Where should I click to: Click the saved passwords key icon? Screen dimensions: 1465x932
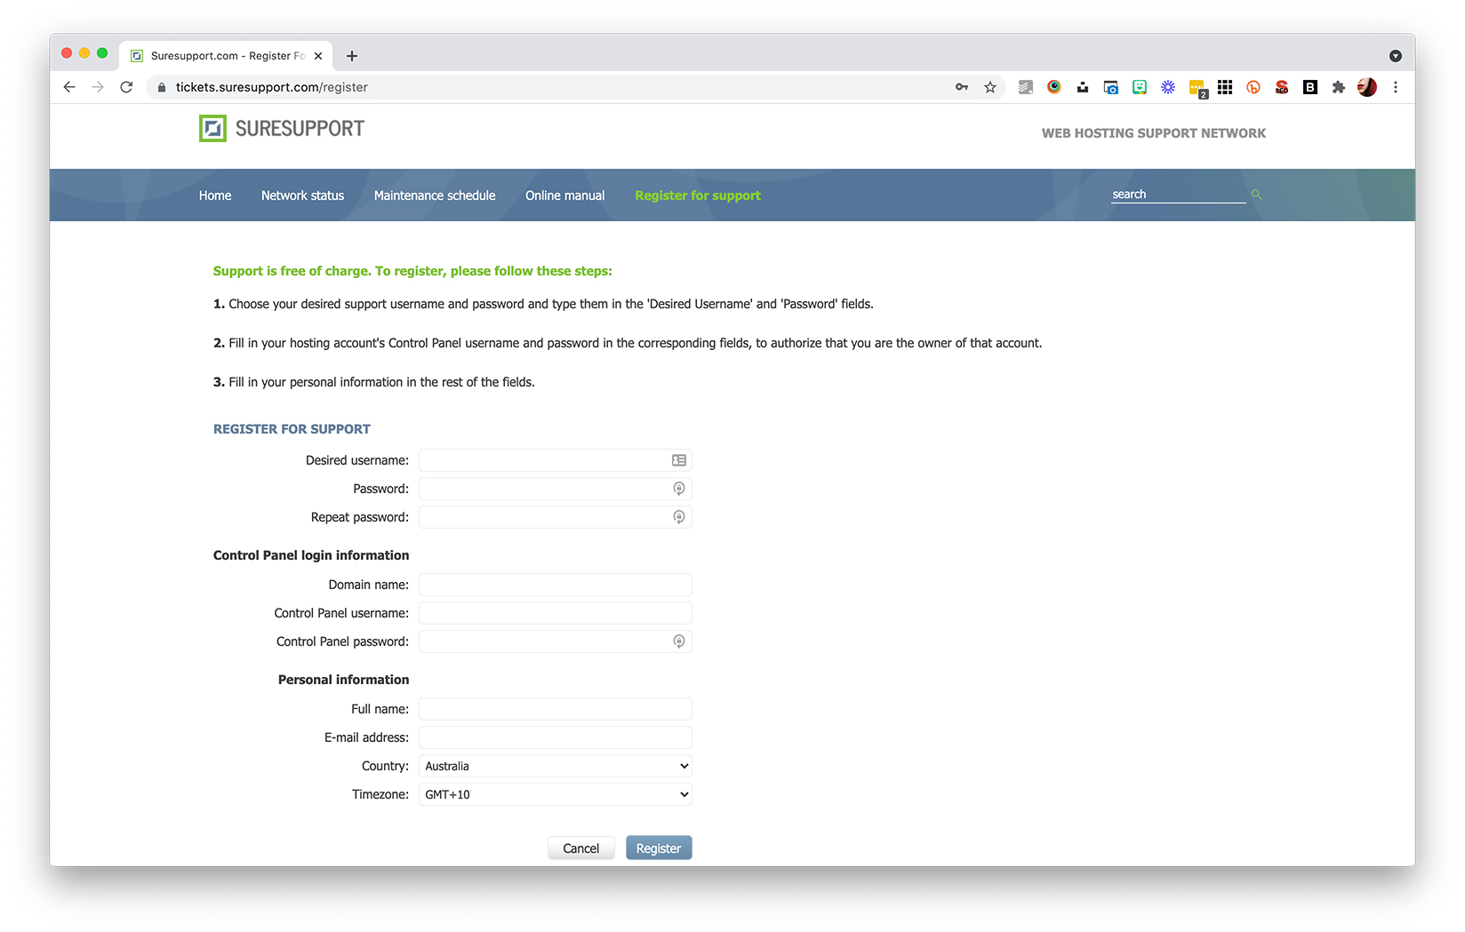961,87
